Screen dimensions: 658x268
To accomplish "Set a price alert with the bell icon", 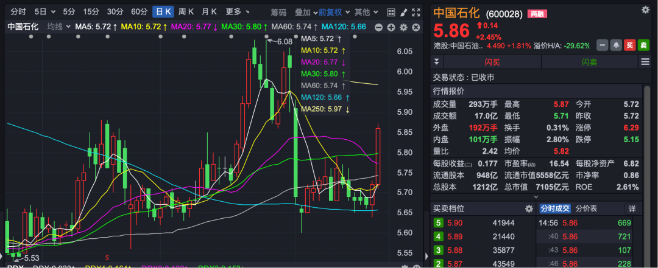I will point(616,45).
